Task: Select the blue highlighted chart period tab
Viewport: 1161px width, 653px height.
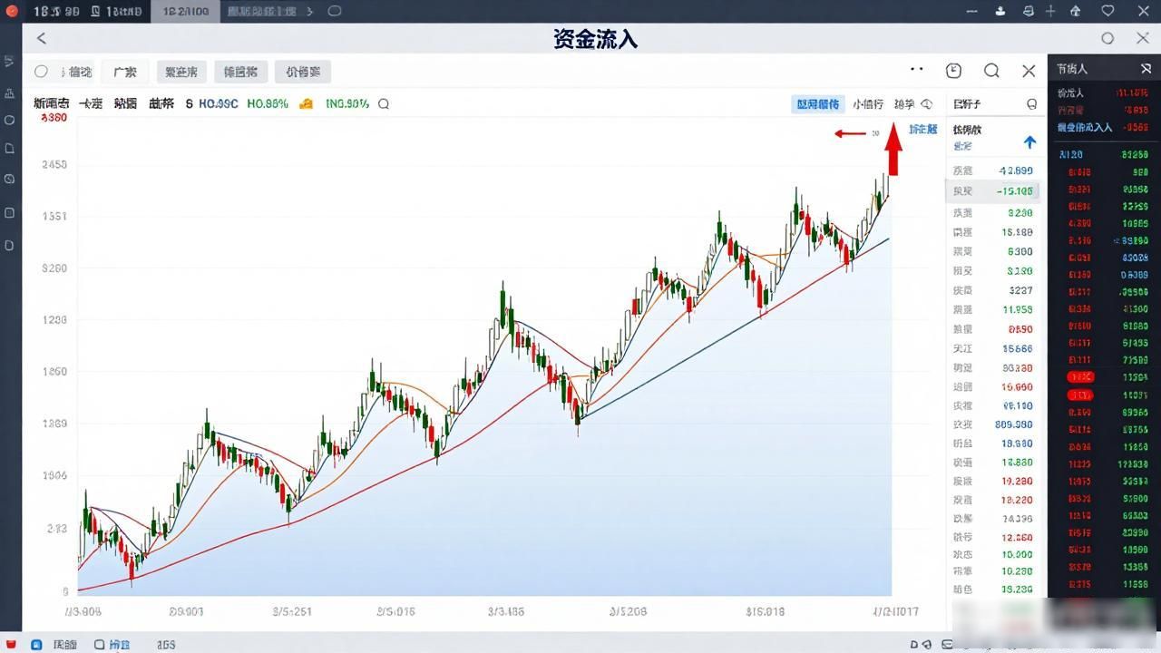Action: pyautogui.click(x=818, y=103)
